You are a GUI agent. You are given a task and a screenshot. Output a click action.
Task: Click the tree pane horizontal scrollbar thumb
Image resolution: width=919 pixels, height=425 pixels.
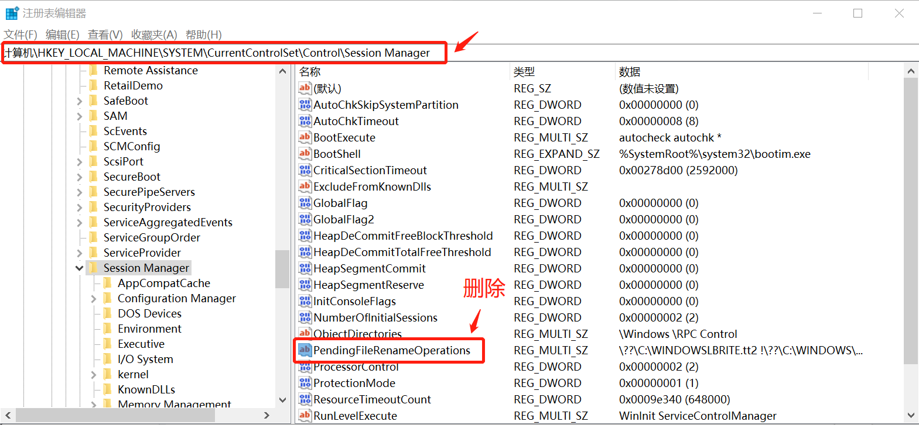click(x=115, y=416)
